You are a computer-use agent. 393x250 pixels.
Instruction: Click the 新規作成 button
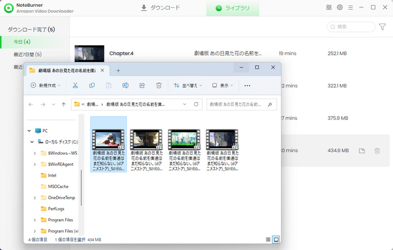click(46, 85)
